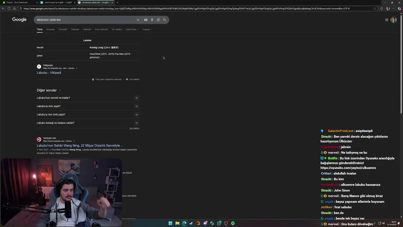Click the browser address bar URL
Screen dimensions: 403x227
coord(186,9)
